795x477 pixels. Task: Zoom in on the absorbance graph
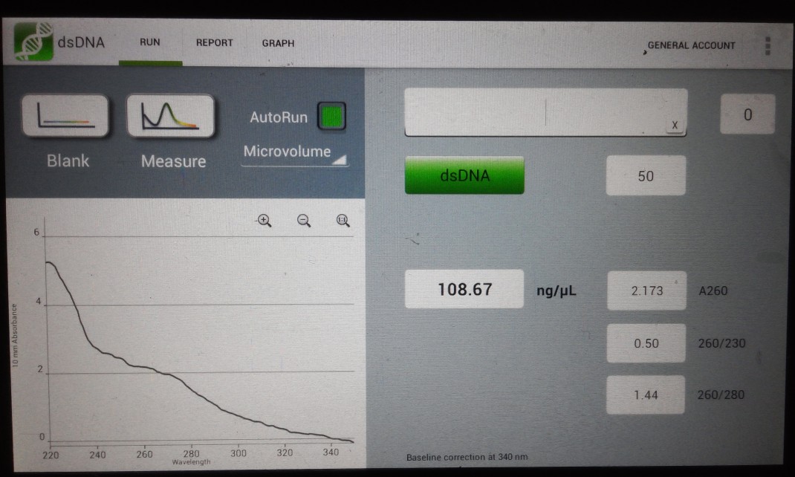264,220
